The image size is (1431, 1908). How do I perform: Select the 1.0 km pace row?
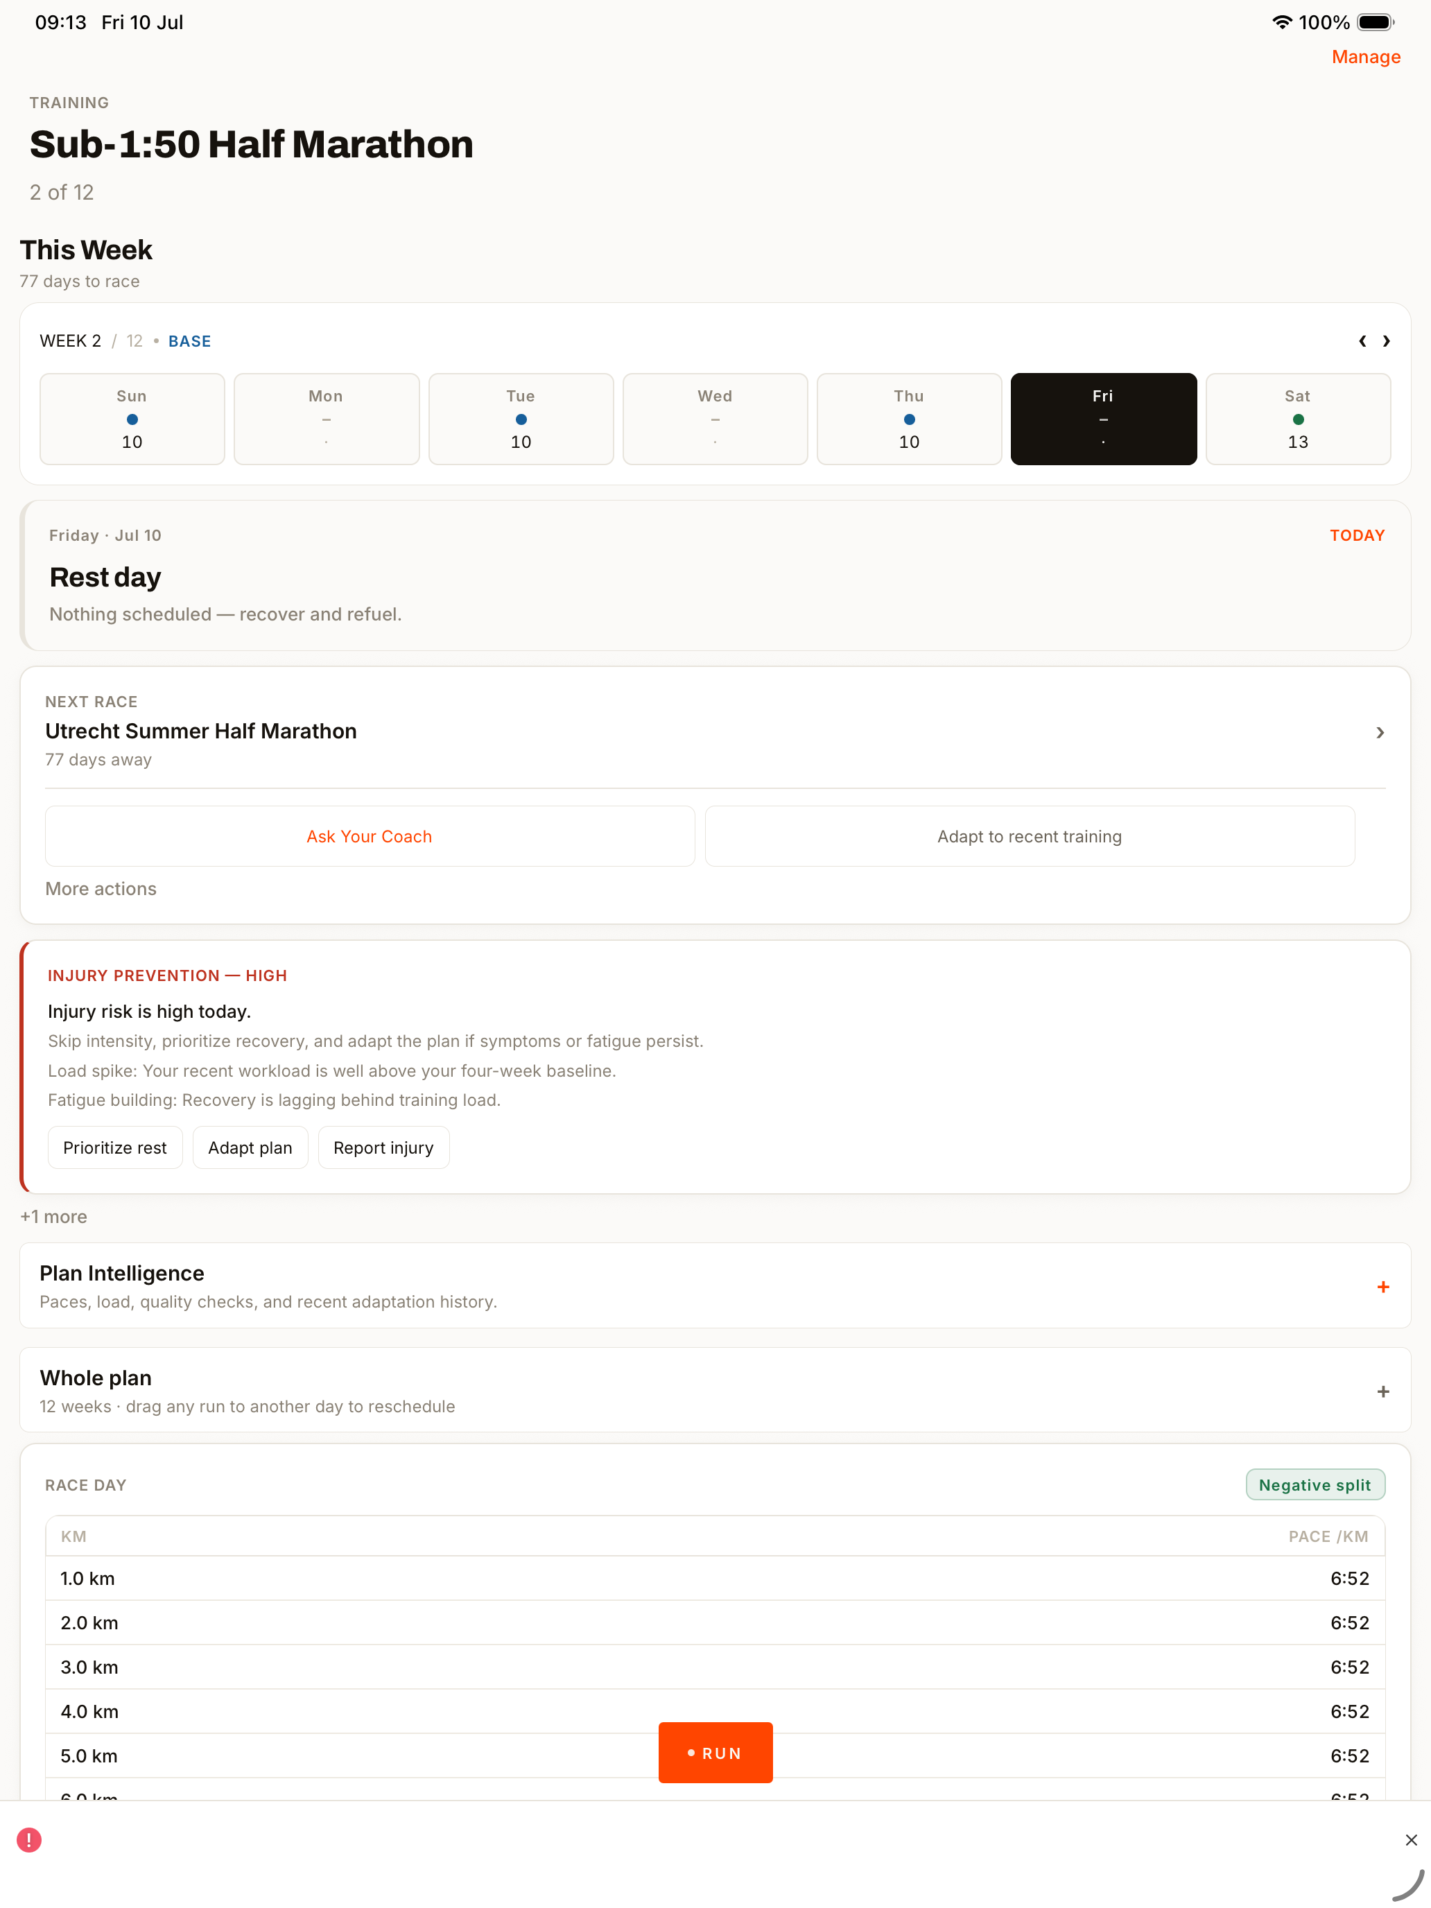click(715, 1579)
